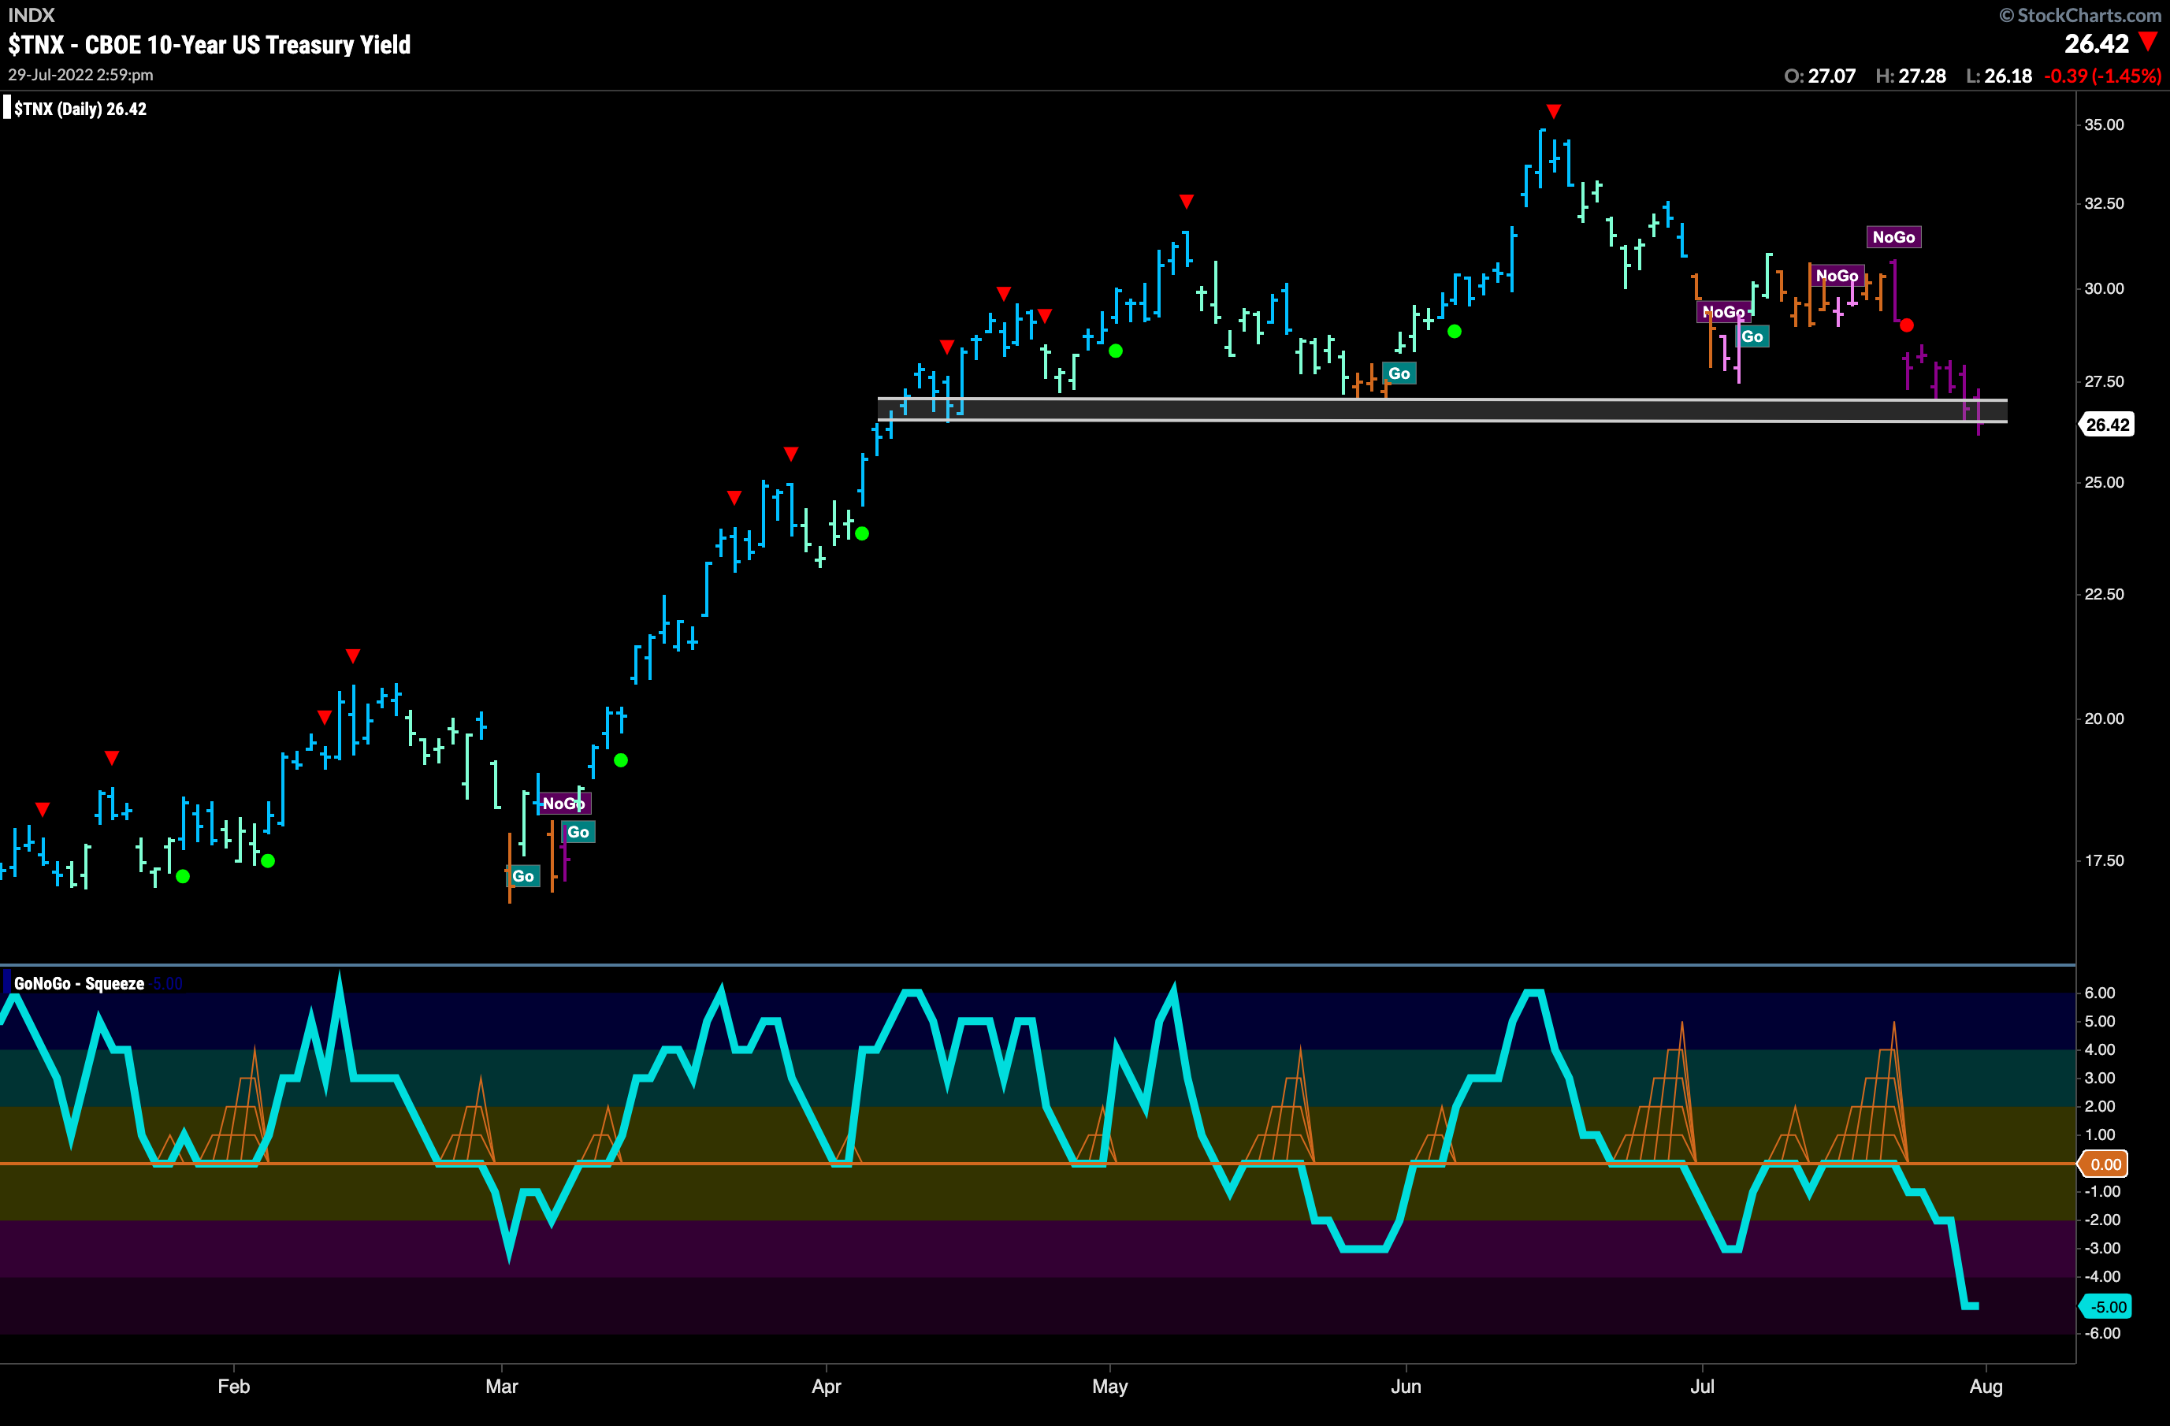Click the red triangle above mid-February high
The width and height of the screenshot is (2170, 1426).
click(x=353, y=655)
